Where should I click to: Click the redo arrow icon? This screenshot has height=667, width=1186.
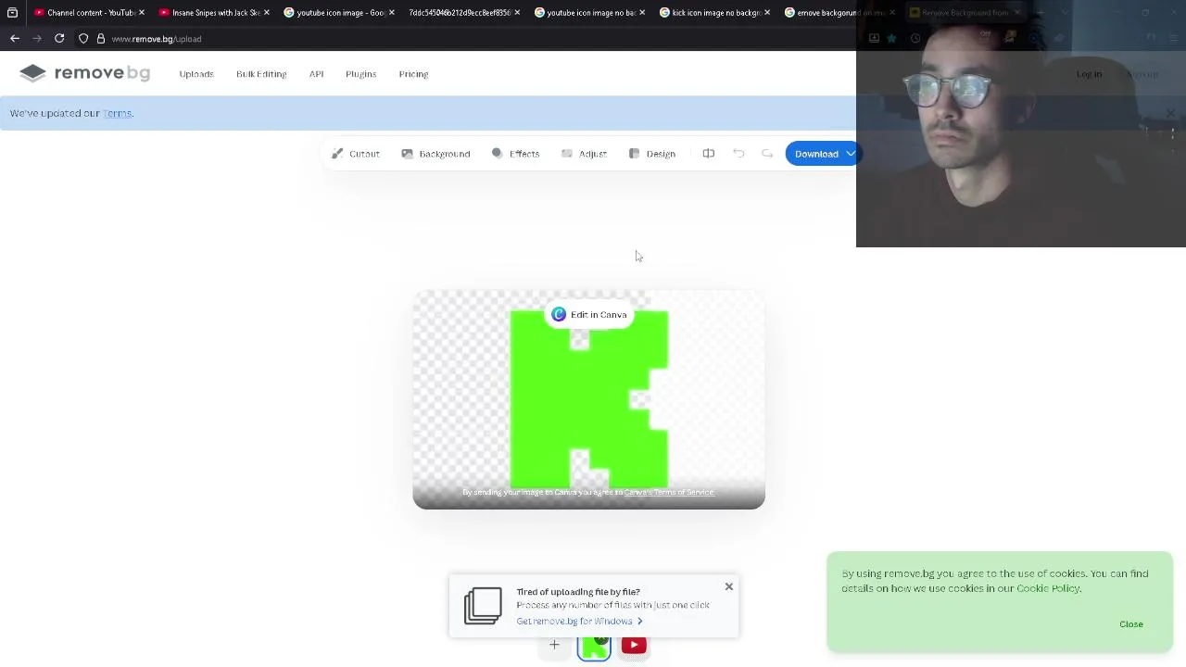coord(767,154)
